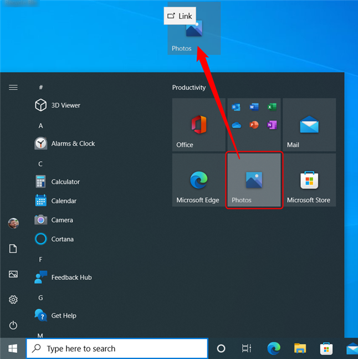This screenshot has height=359, width=358.
Task: Open File Explorer from the taskbar
Action: click(300, 348)
